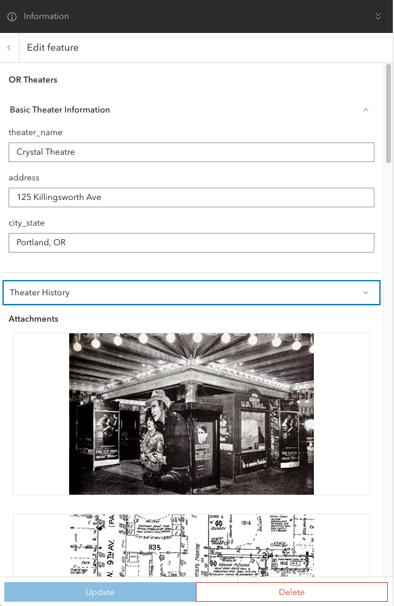Click the address field label
Screen dimensions: 394x606
coord(24,178)
